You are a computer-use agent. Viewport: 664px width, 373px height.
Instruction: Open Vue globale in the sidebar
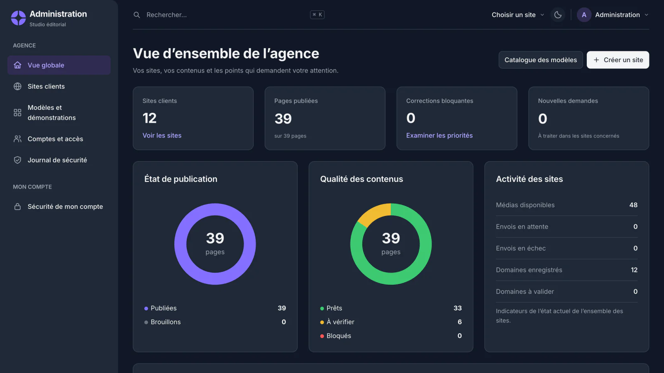point(59,65)
